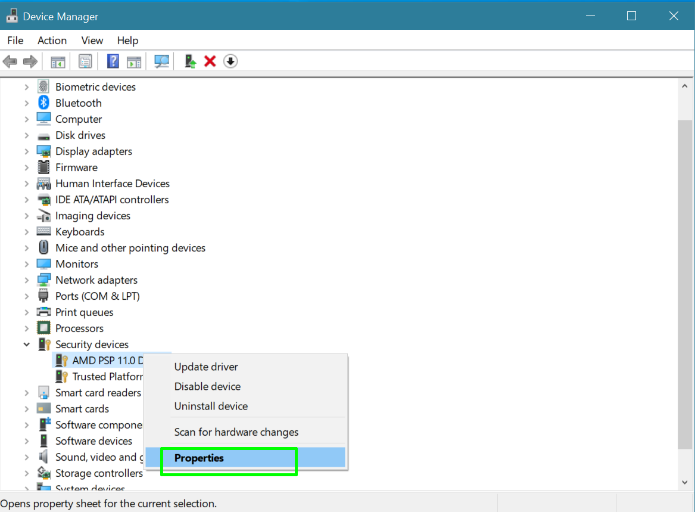
Task: Expand the Smart card readers chevron
Action: (27, 393)
